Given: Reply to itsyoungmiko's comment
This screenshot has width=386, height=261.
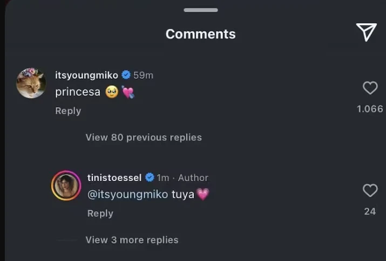Looking at the screenshot, I should (68, 111).
